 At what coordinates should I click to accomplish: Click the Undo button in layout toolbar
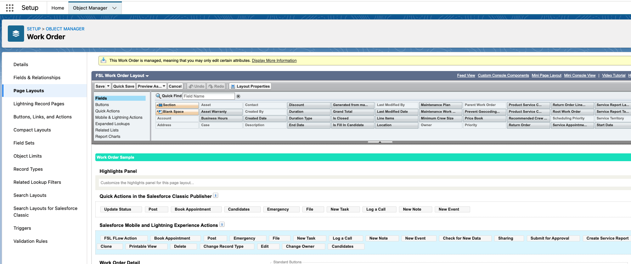click(196, 86)
